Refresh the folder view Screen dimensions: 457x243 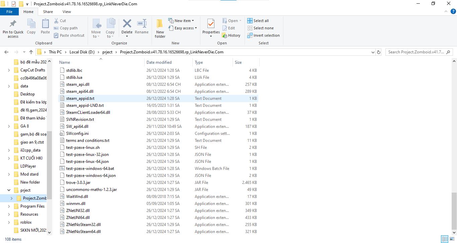(378, 52)
